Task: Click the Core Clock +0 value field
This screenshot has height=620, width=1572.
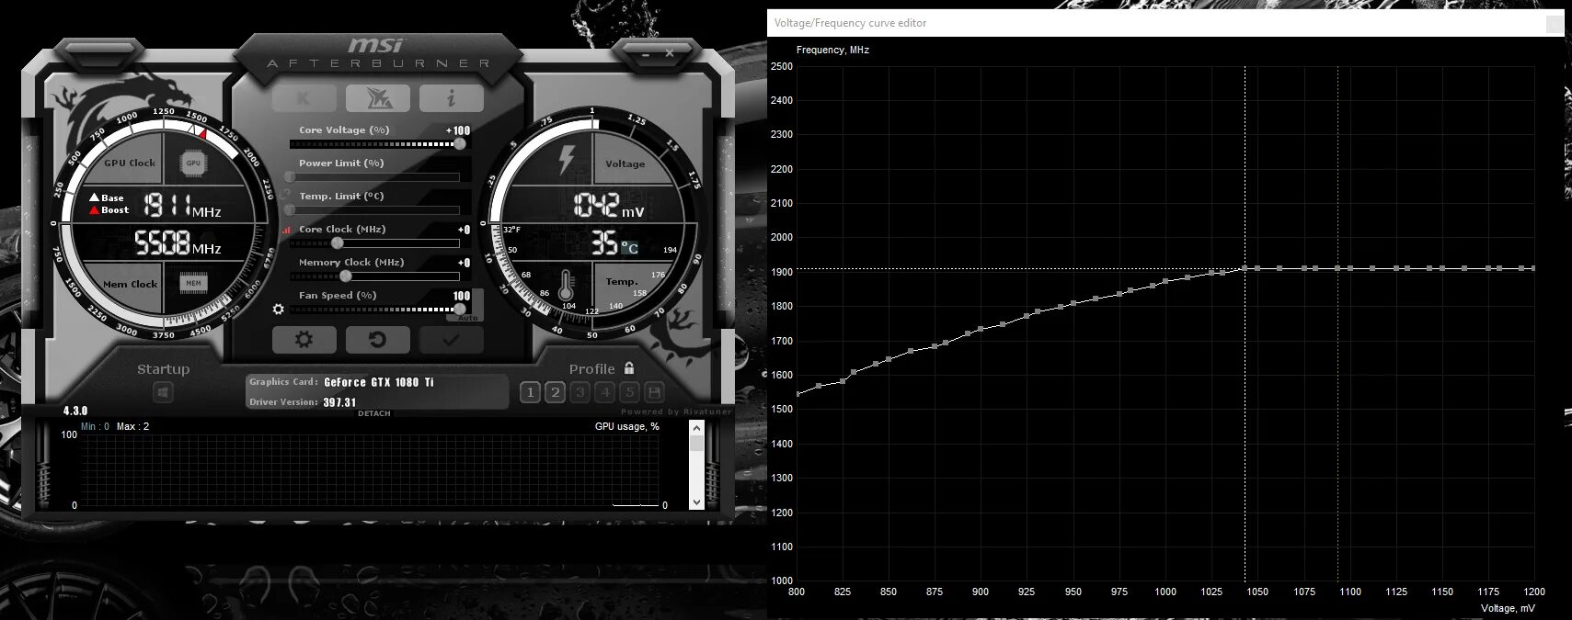Action: click(x=464, y=230)
